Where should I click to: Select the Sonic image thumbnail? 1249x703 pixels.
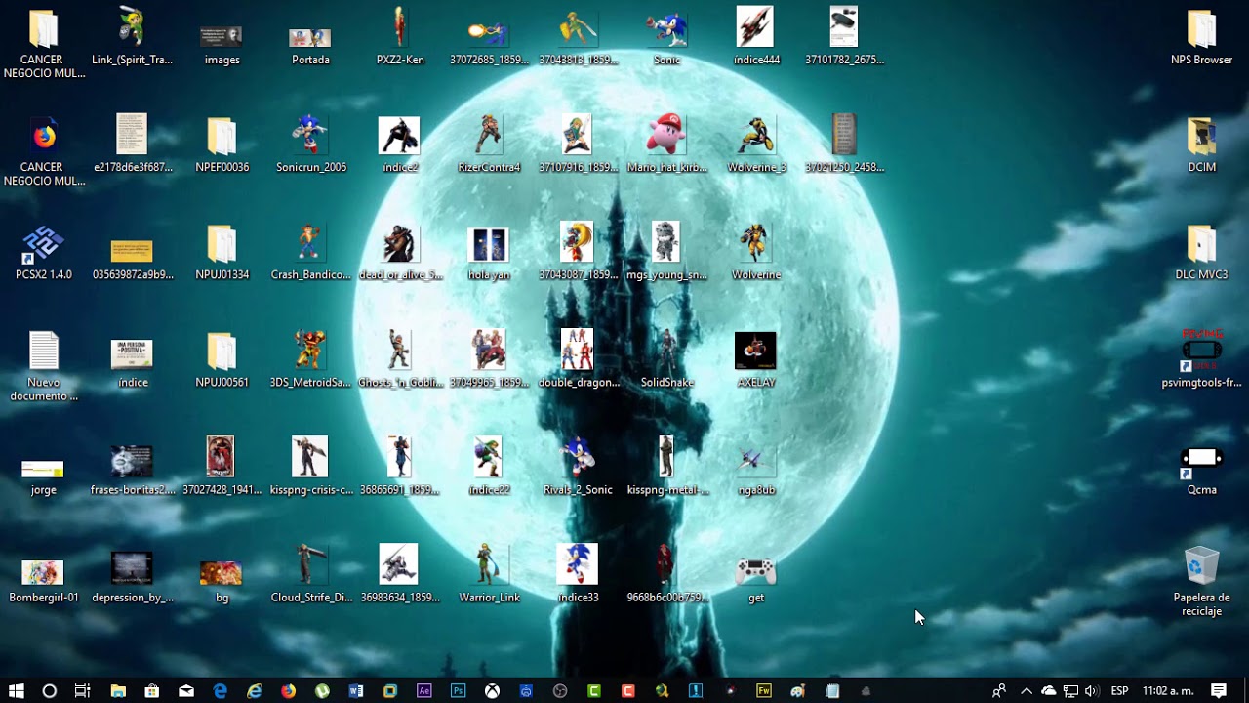click(666, 37)
